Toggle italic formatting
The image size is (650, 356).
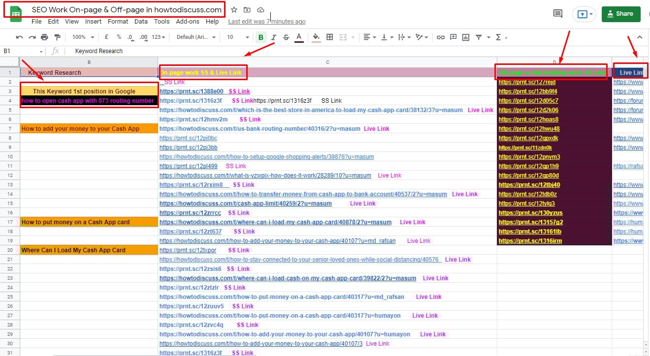pos(274,37)
